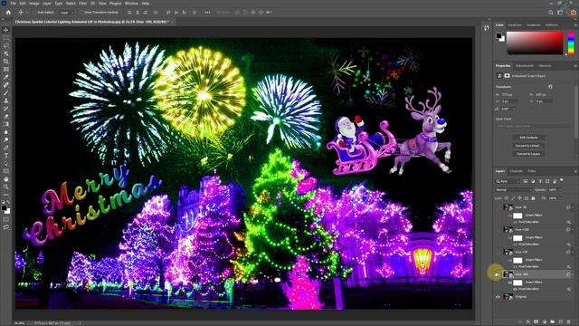Open collapsed History panel icon
This screenshot has height=326, width=579.
[x=487, y=28]
